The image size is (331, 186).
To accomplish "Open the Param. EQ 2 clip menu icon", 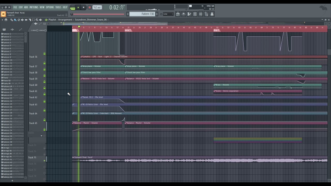I will tap(81, 97).
